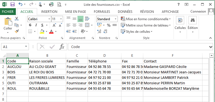
Task: Select column F header
Action: pyautogui.click(x=173, y=56)
